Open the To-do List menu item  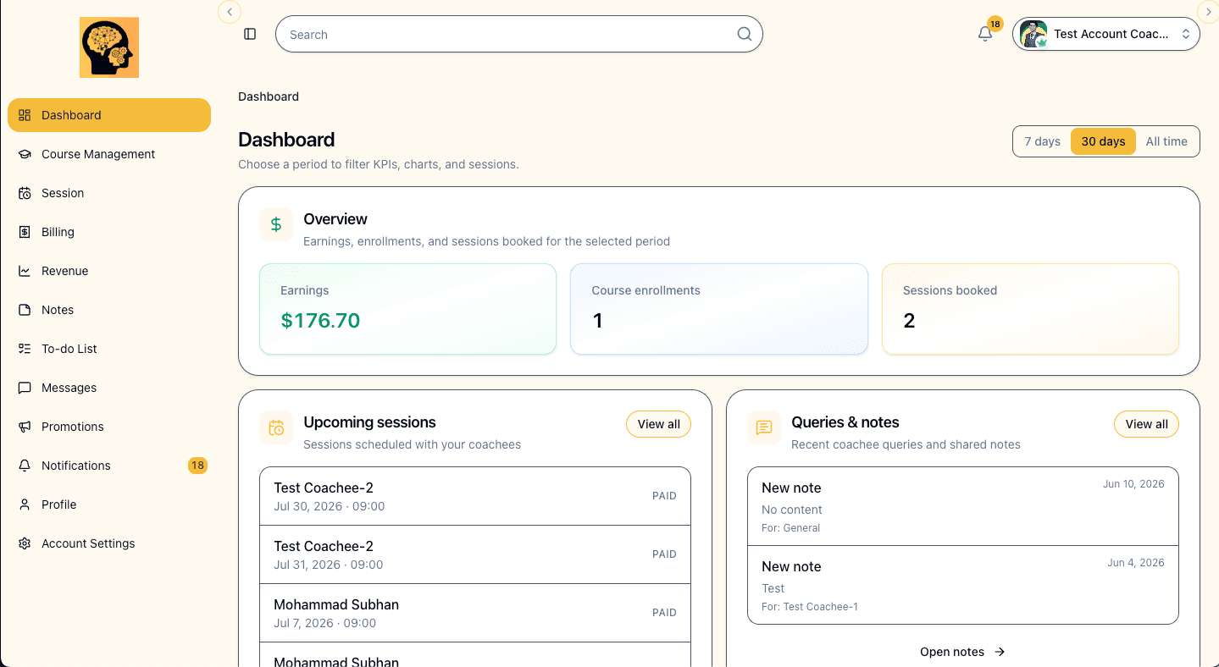(109, 349)
